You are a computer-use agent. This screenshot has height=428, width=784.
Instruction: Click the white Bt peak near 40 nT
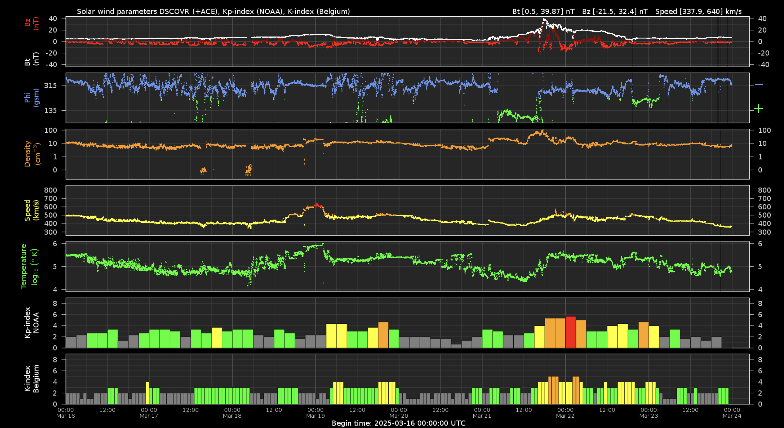coord(544,20)
